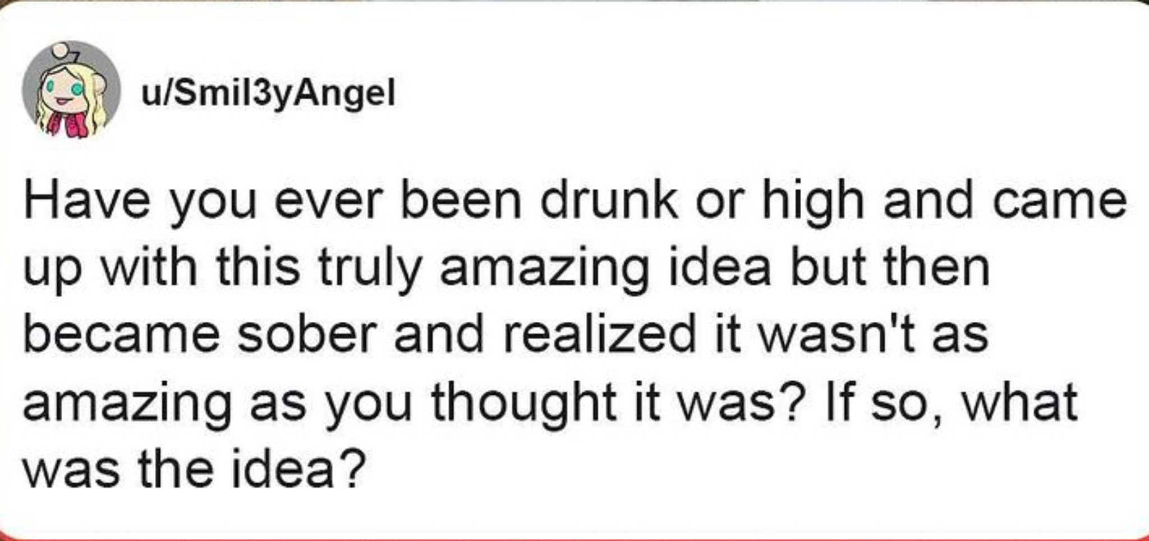Screen dimensions: 1149x541
Task: Click the last line "was the idea?"
Action: (x=194, y=469)
